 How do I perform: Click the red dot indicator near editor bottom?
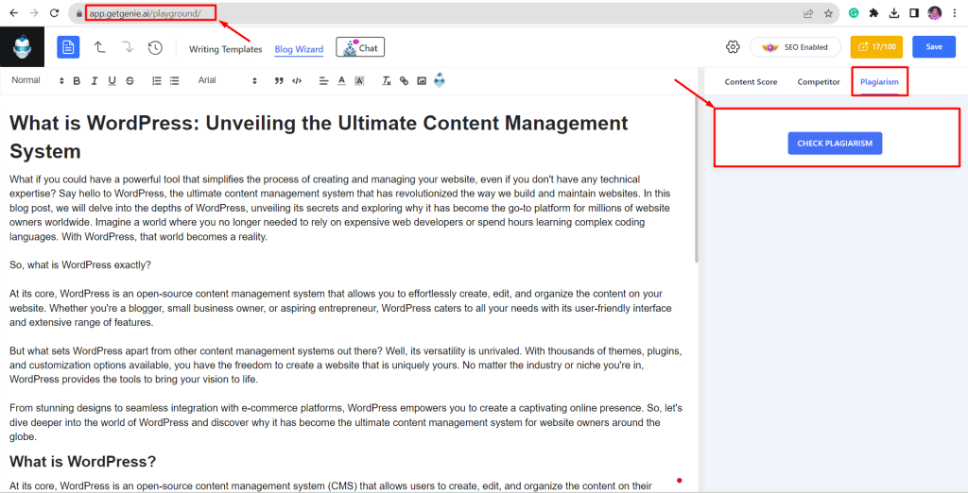[679, 480]
